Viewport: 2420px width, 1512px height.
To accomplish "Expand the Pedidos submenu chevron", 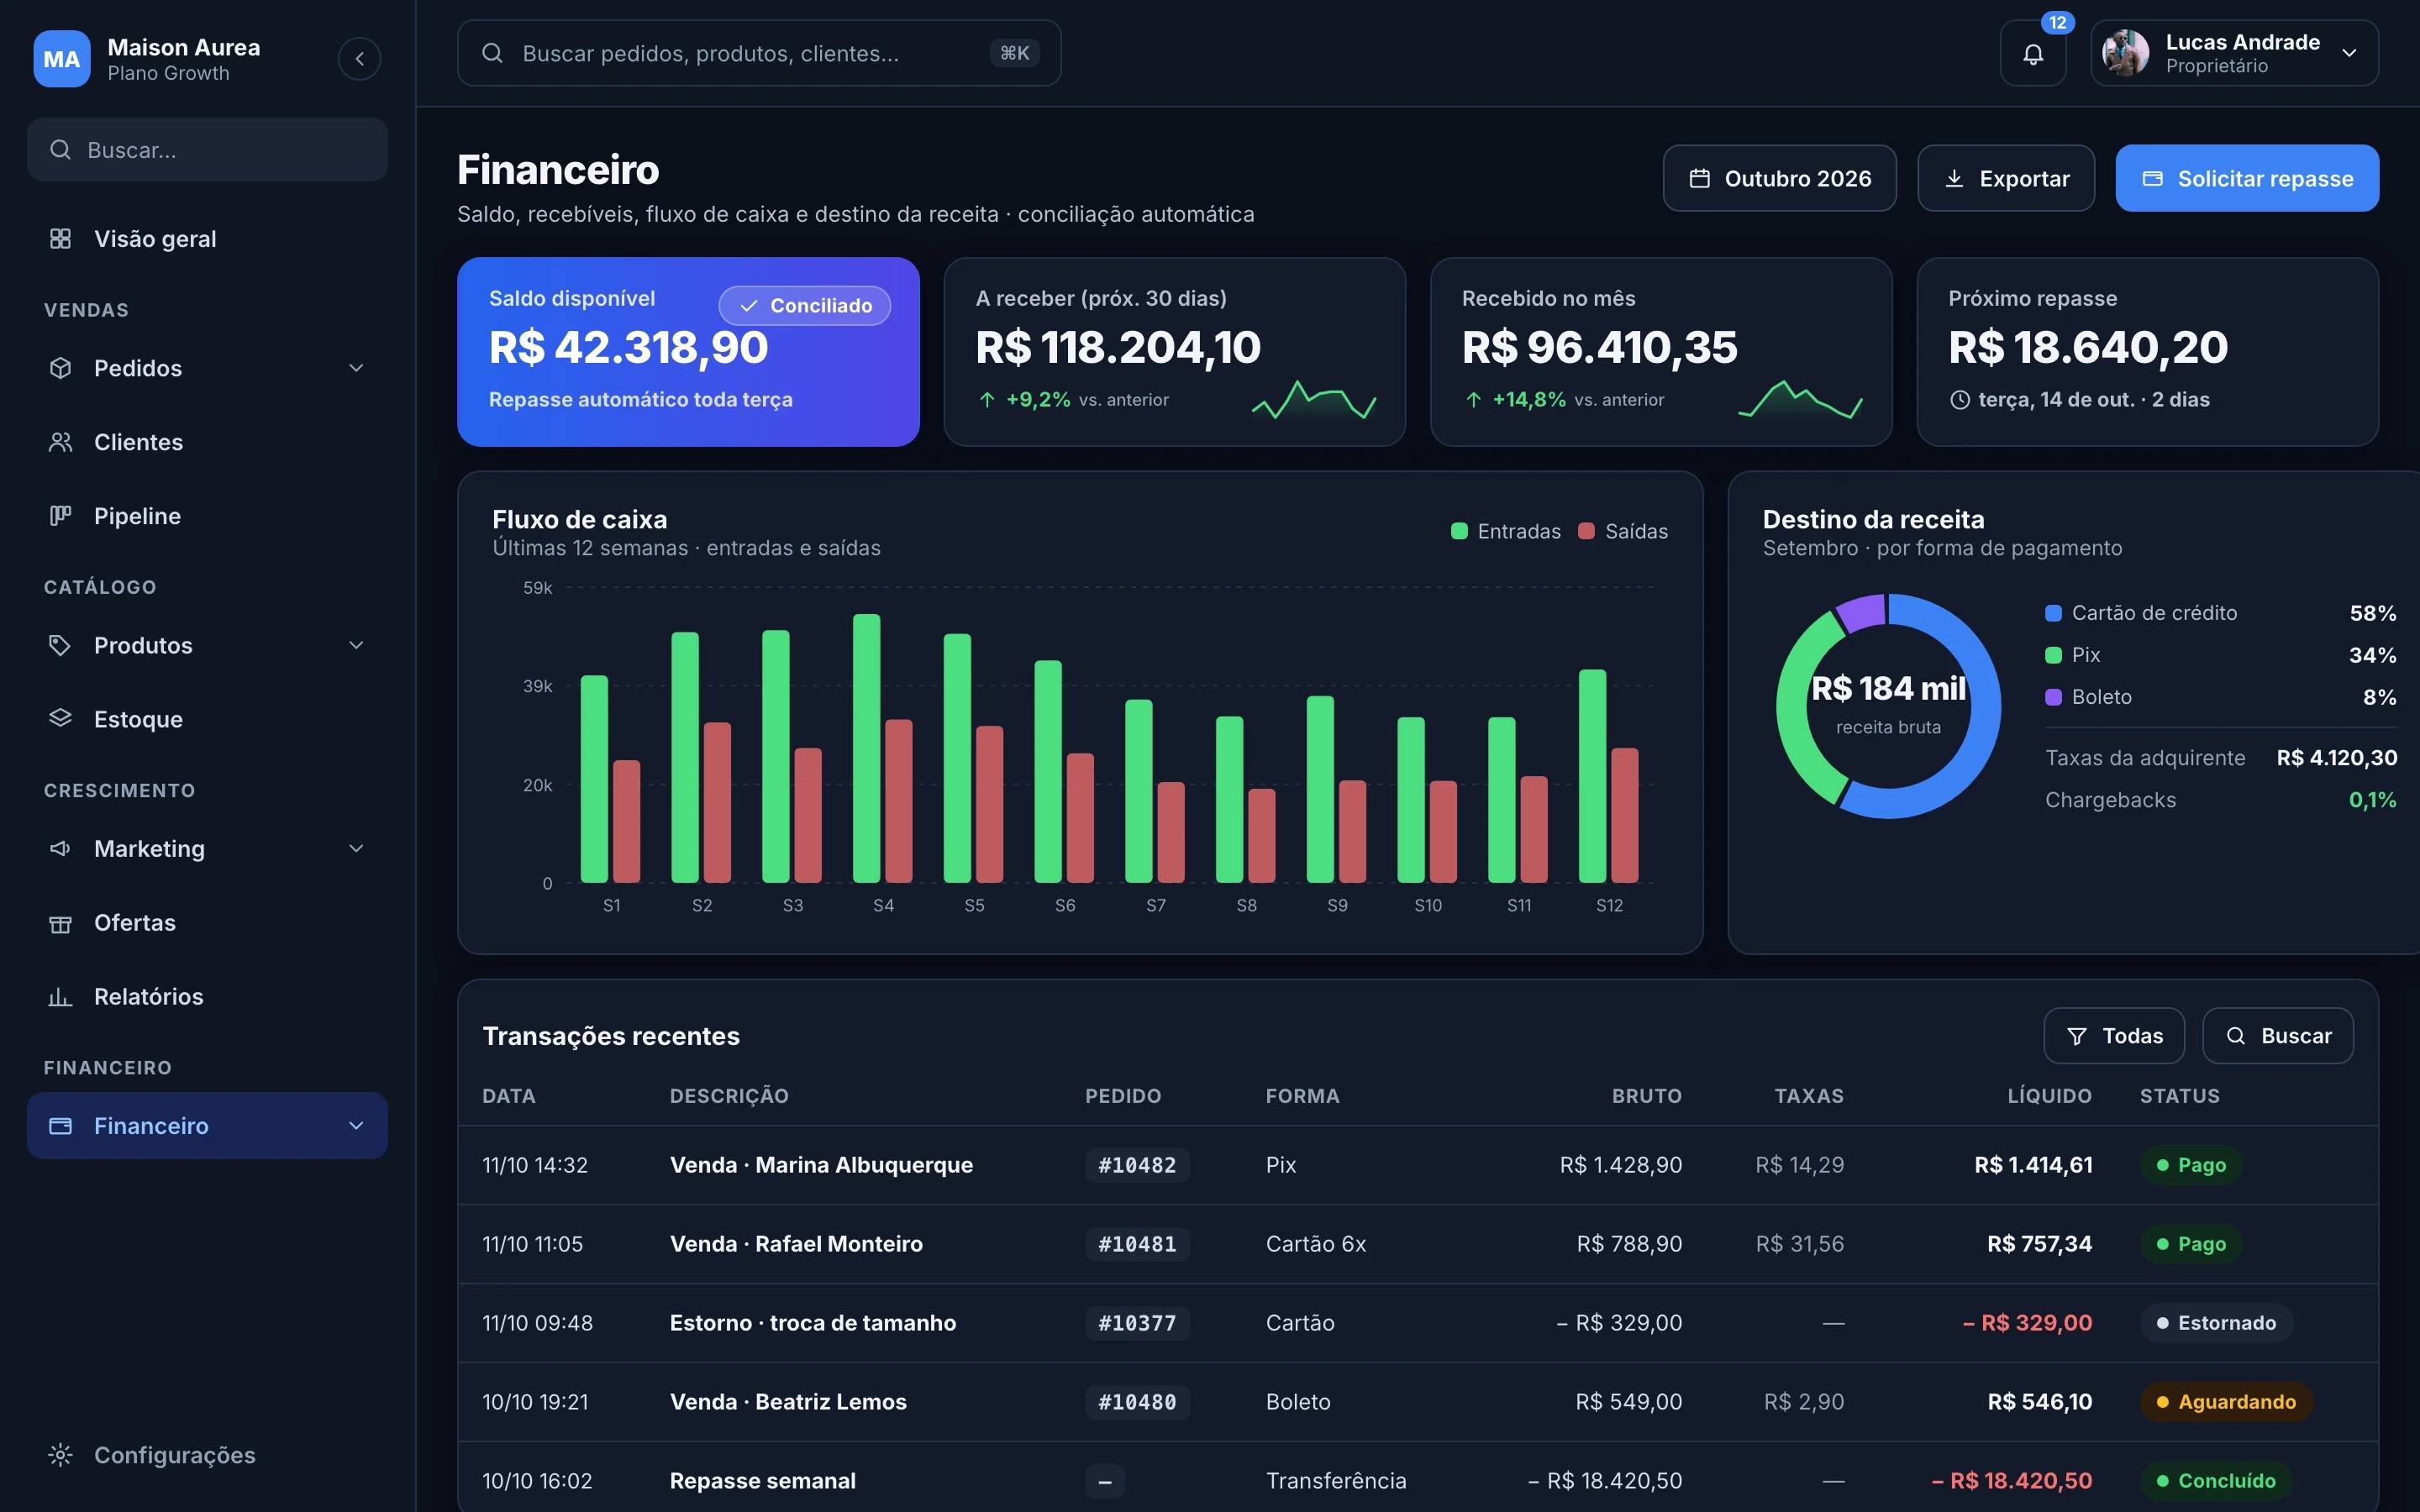I will pos(356,368).
